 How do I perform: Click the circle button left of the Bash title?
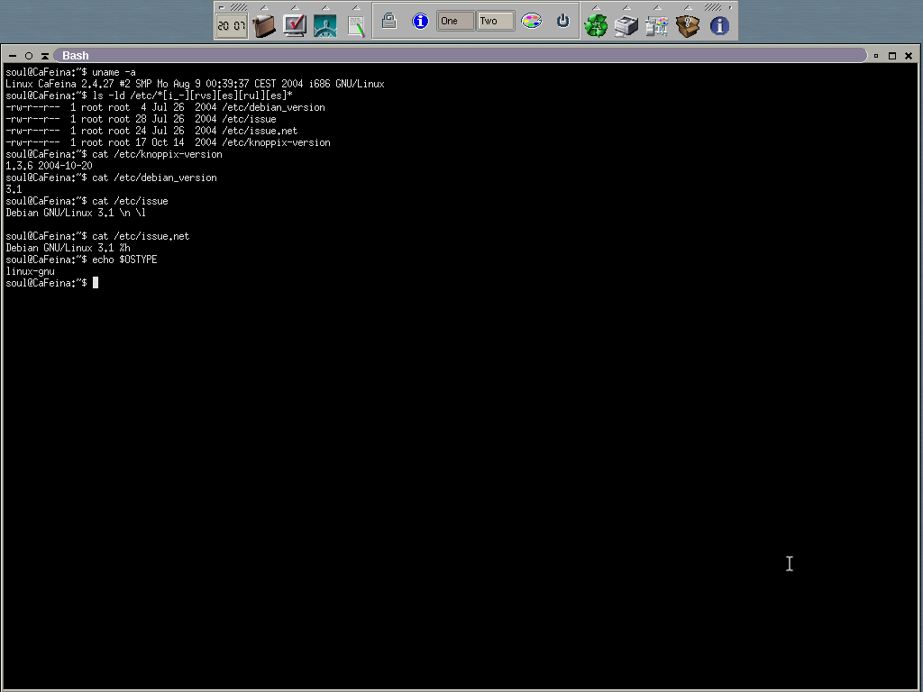click(28, 56)
